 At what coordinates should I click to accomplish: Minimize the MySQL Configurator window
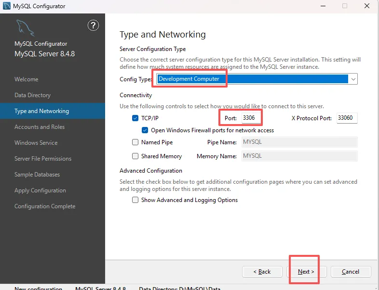[323, 6]
